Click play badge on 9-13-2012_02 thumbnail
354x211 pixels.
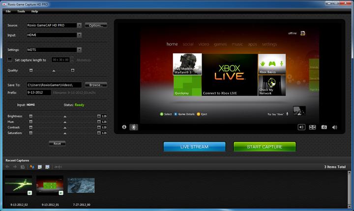pos(29,193)
